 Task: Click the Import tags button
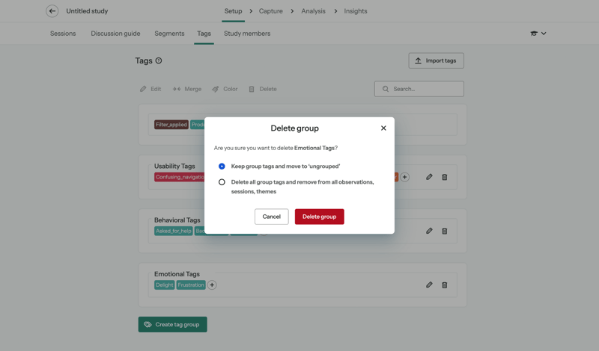[436, 60]
